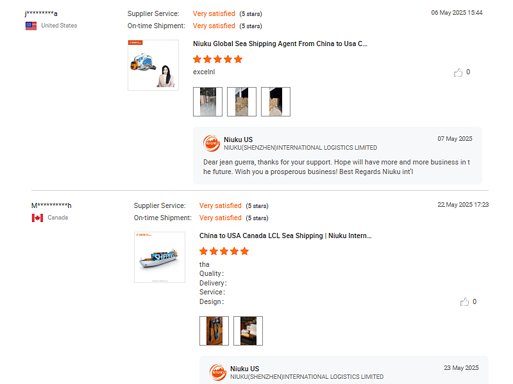Image resolution: width=513 pixels, height=384 pixels.
Task: Open Sea Shipping Agent product thumbnail
Action: (153, 65)
